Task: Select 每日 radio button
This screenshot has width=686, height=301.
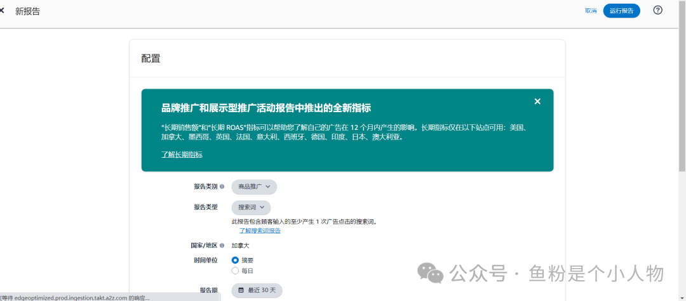Action: [235, 271]
